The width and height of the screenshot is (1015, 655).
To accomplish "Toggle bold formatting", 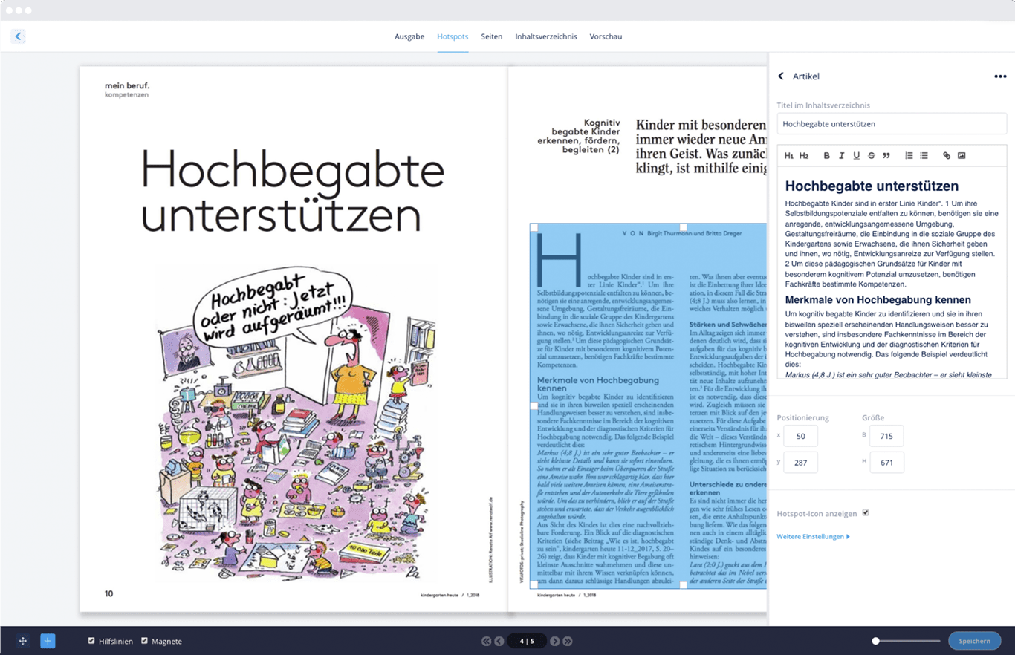I will point(826,156).
